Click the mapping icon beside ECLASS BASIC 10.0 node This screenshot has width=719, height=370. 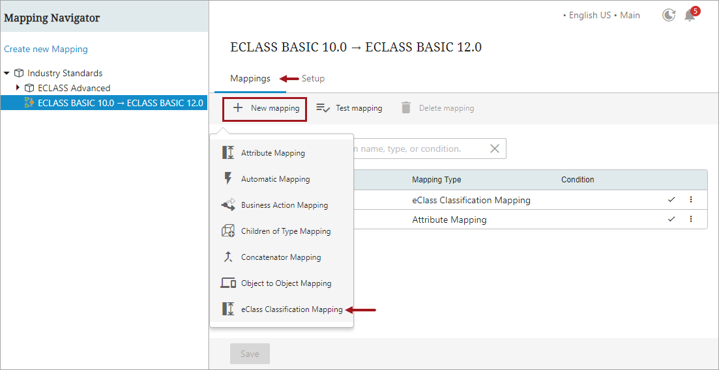tap(29, 103)
